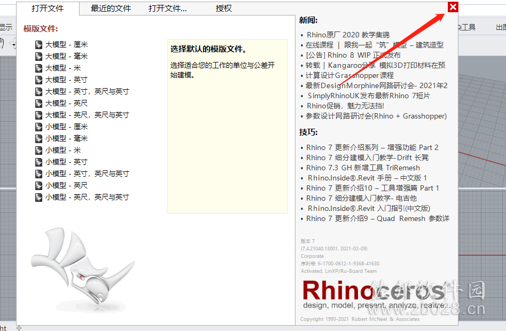Choose template 大模型 - 米
The height and width of the screenshot is (331, 506).
[x=63, y=68]
